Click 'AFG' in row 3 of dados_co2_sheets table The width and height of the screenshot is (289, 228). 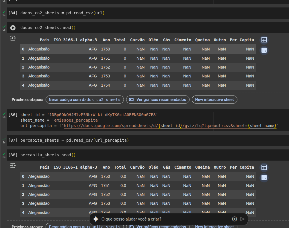point(93,76)
